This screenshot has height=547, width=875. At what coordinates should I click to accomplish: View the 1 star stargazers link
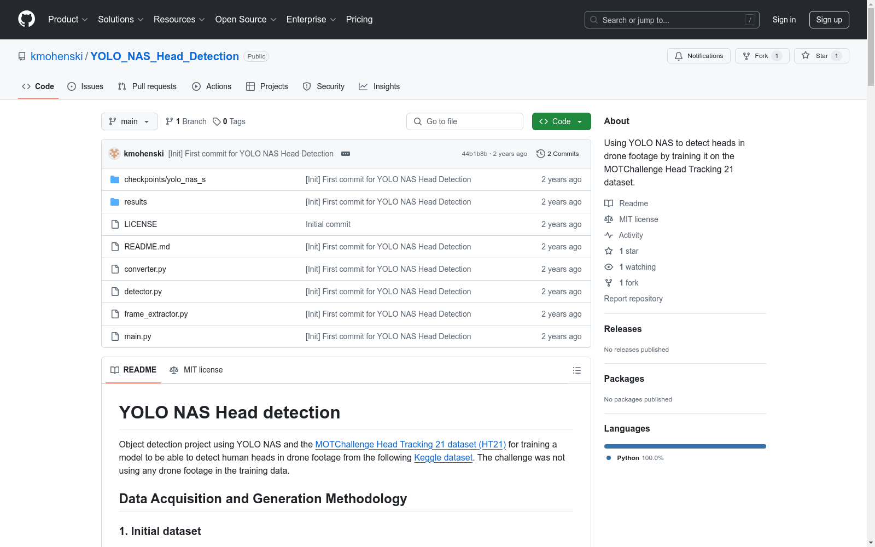point(621,251)
